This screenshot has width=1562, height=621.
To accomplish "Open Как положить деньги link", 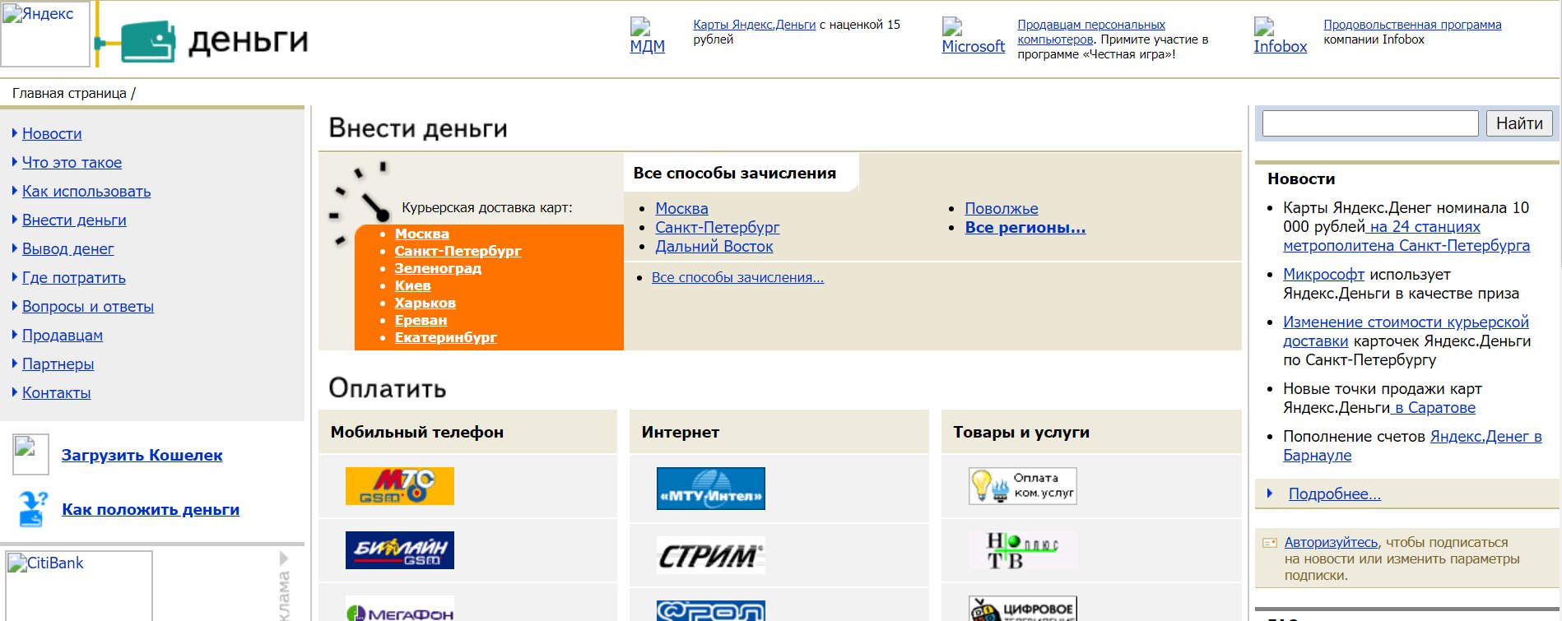I will (x=151, y=509).
